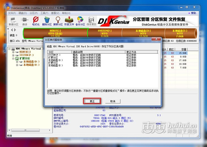Click the 删除分区 delete partition icon
This screenshot has height=147, width=207.
point(47,21)
